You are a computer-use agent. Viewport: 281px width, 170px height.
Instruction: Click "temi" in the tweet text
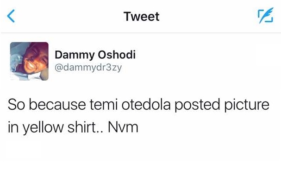click(x=104, y=105)
